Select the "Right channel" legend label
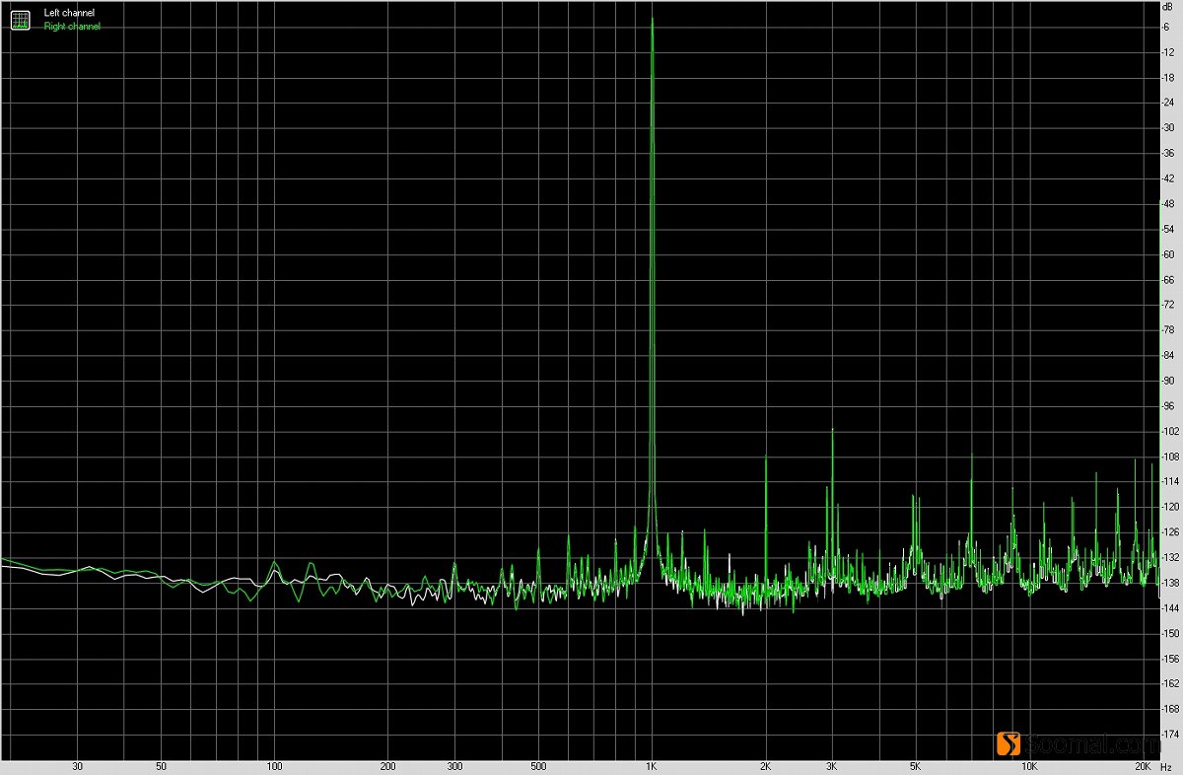The height and width of the screenshot is (775, 1183). [72, 27]
